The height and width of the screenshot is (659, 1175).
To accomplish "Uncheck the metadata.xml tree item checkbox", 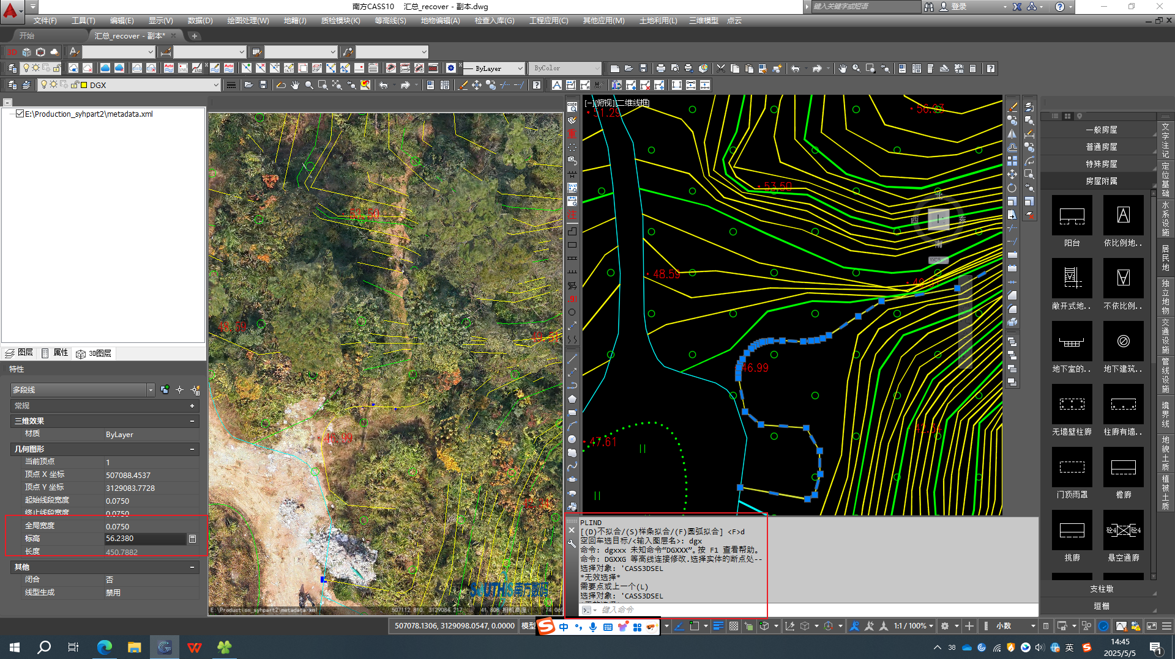I will (20, 114).
